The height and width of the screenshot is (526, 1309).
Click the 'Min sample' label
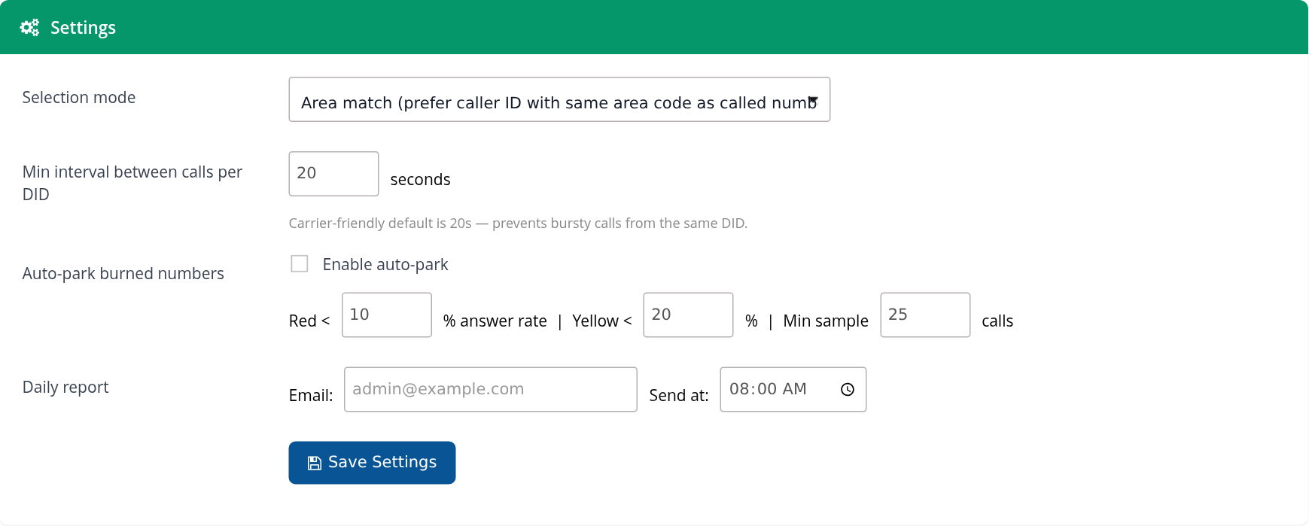pos(826,321)
